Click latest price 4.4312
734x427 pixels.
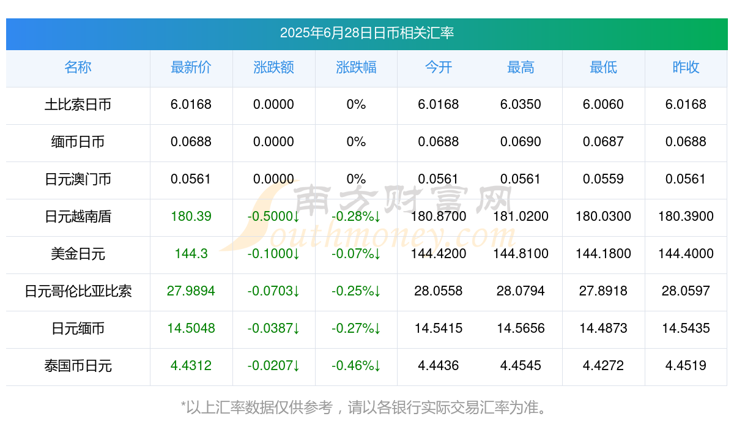click(191, 366)
